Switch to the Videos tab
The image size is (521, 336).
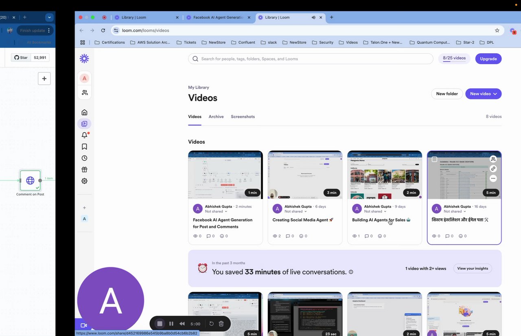click(x=195, y=117)
